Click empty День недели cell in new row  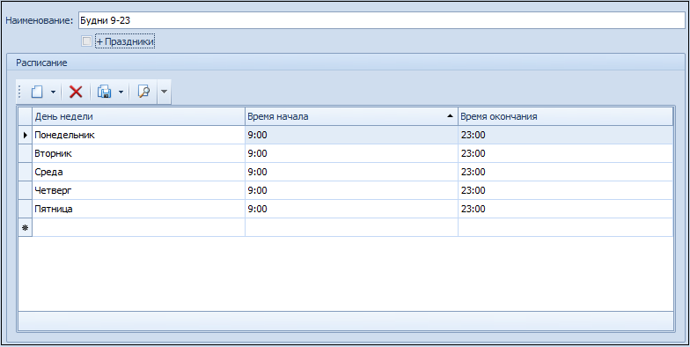[139, 227]
